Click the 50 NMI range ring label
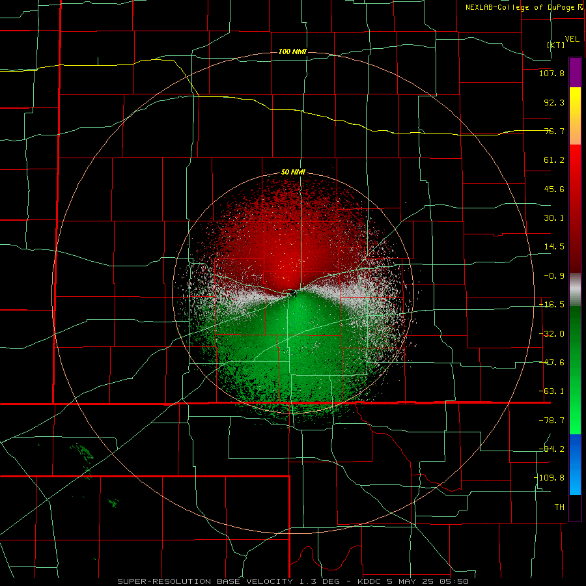 point(293,173)
